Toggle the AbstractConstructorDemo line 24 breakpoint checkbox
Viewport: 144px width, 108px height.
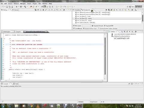click(76, 12)
